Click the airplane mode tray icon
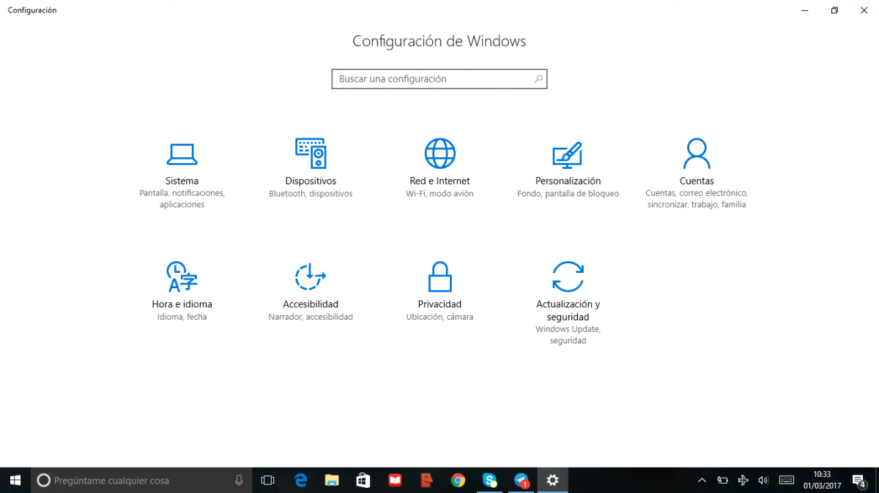This screenshot has width=879, height=493. tap(743, 481)
